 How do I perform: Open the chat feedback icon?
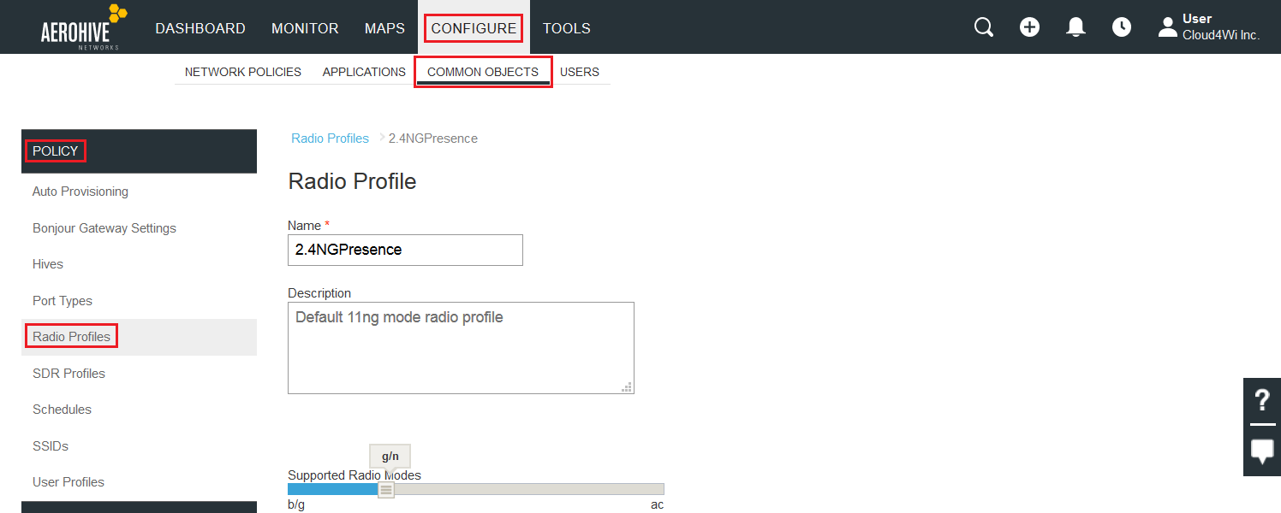[1262, 451]
